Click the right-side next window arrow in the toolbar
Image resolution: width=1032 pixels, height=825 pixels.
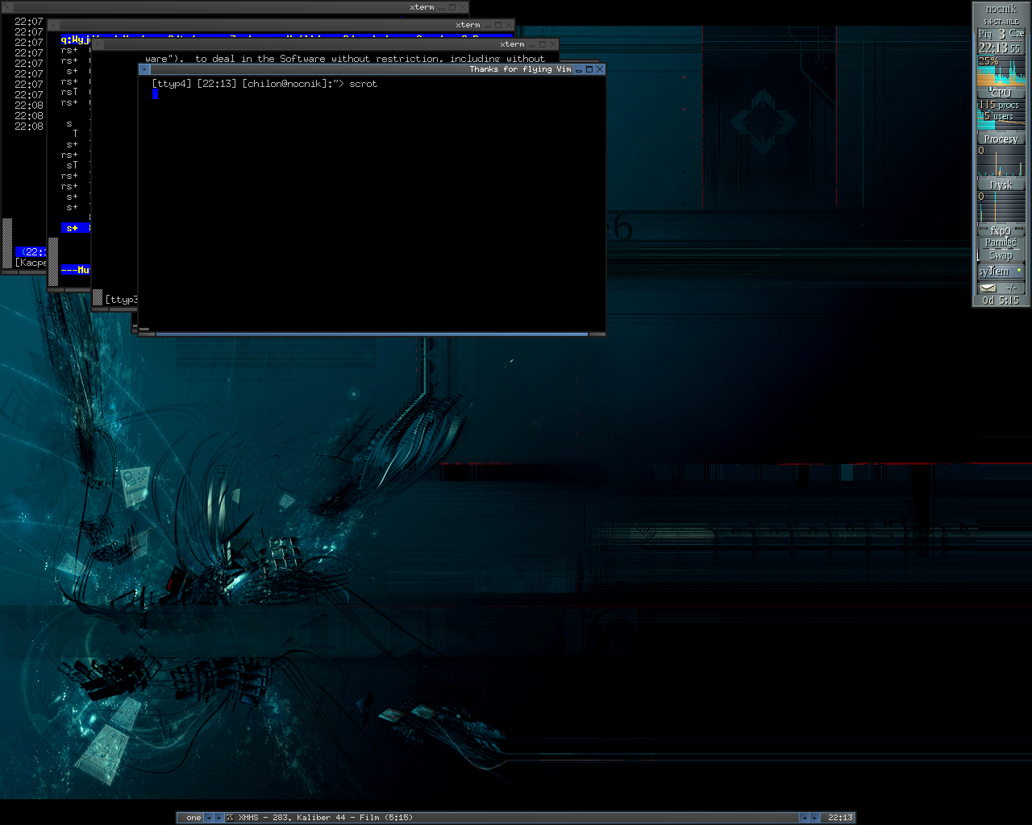point(815,818)
